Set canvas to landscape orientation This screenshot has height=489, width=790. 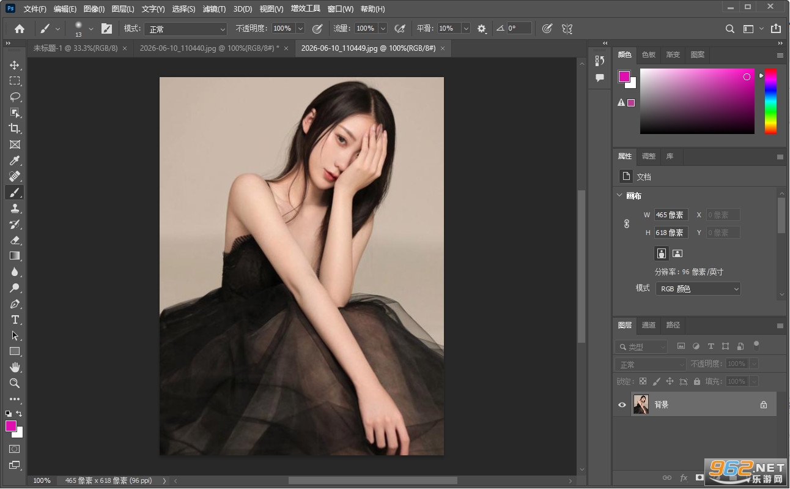click(677, 253)
